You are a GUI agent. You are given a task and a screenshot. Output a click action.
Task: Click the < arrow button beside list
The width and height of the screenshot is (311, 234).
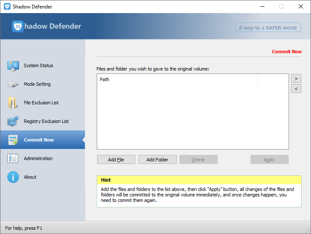(296, 89)
